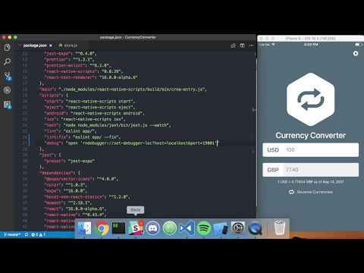Click the open changes icon in editor toolbar
This screenshot has width=364, height=273.
coord(233,45)
